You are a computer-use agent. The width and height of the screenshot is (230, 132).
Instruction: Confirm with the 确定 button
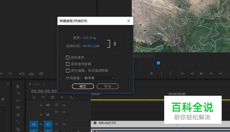pyautogui.click(x=83, y=86)
